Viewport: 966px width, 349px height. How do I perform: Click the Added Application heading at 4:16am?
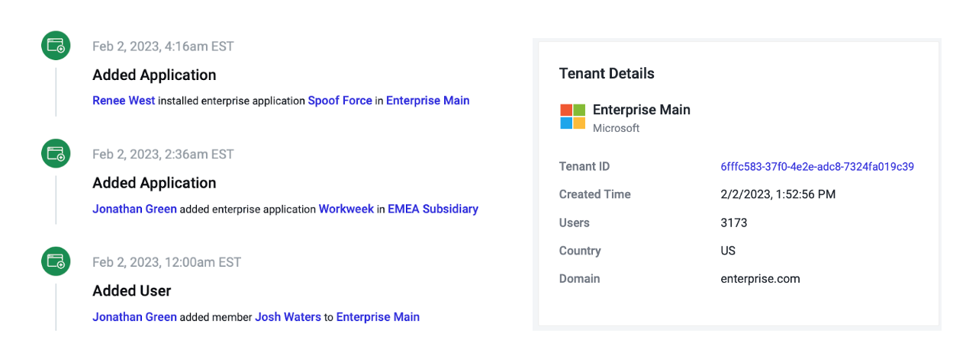coord(154,75)
